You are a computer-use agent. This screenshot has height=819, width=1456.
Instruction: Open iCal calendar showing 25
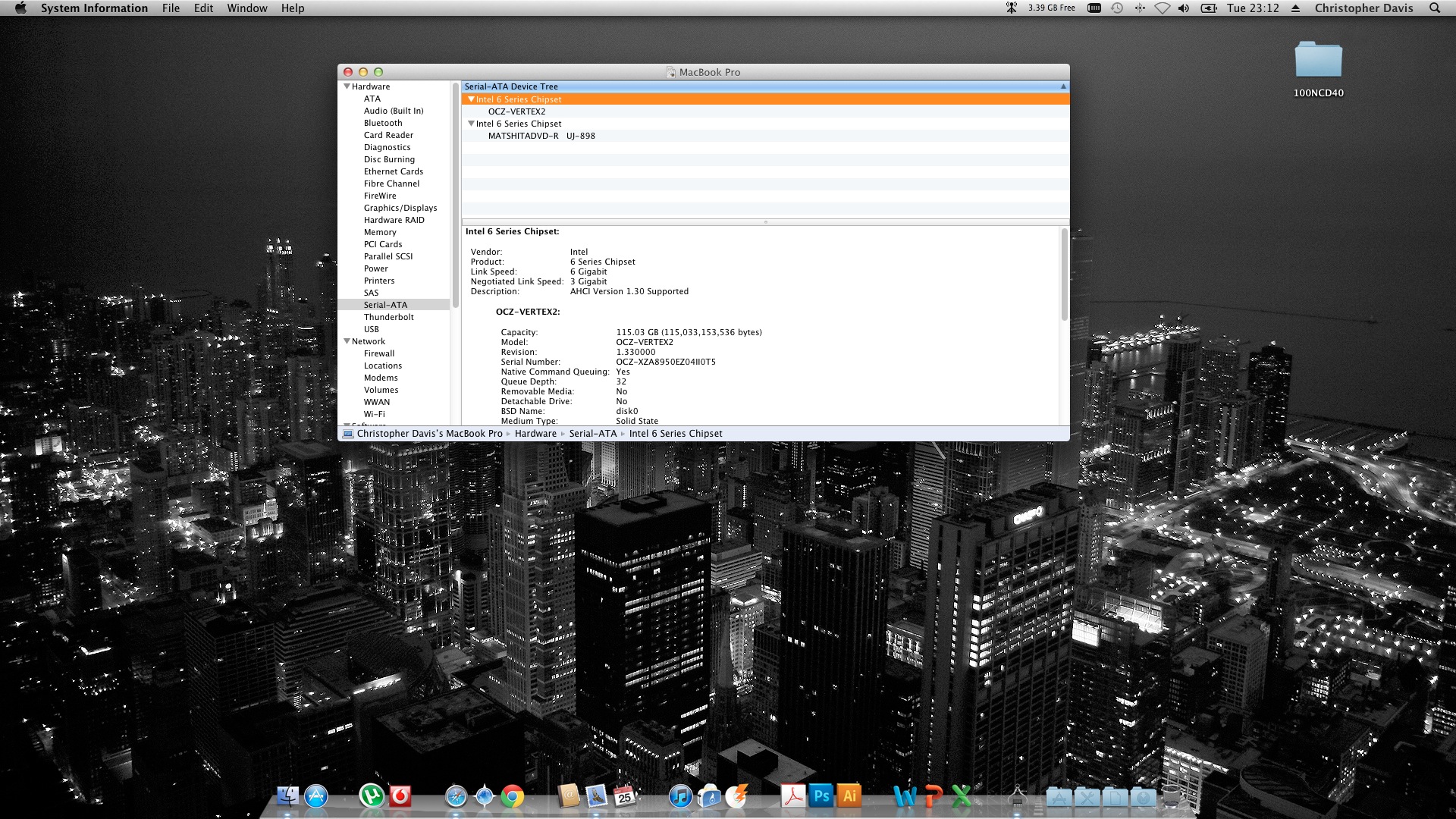624,795
